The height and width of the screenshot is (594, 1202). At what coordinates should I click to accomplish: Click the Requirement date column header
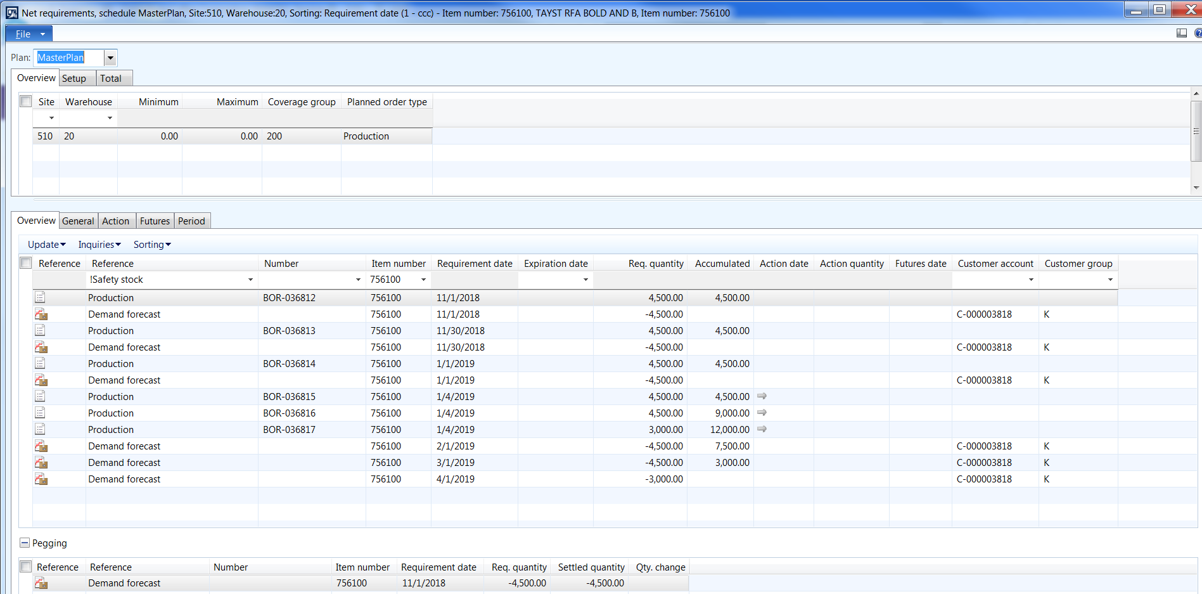tap(475, 264)
